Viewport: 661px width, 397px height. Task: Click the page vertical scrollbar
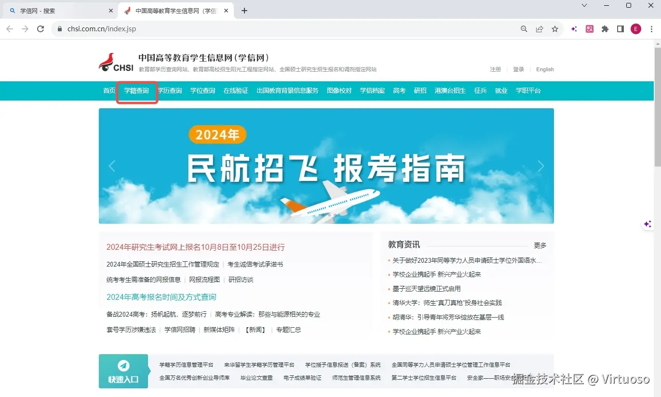pos(657,107)
